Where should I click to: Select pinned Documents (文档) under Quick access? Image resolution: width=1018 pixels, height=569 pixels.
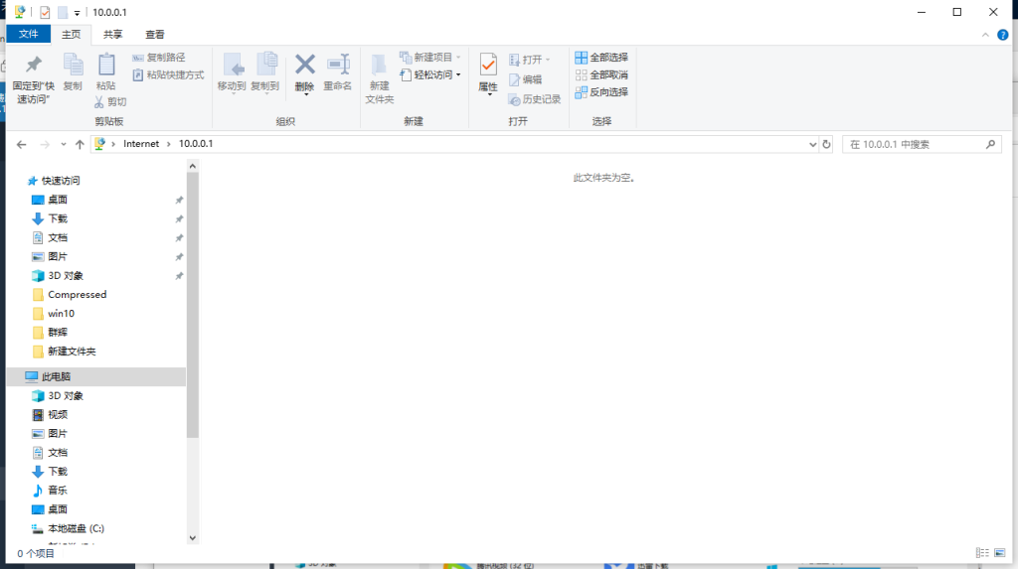click(x=57, y=238)
